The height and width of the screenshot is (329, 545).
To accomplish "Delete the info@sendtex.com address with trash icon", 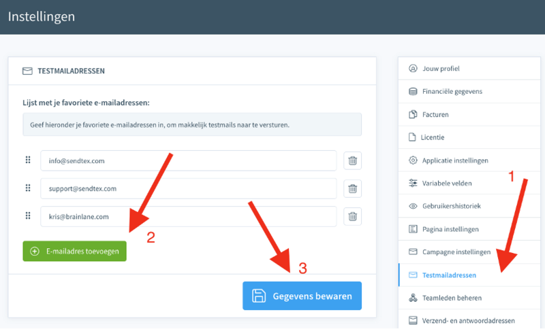I will tap(352, 160).
